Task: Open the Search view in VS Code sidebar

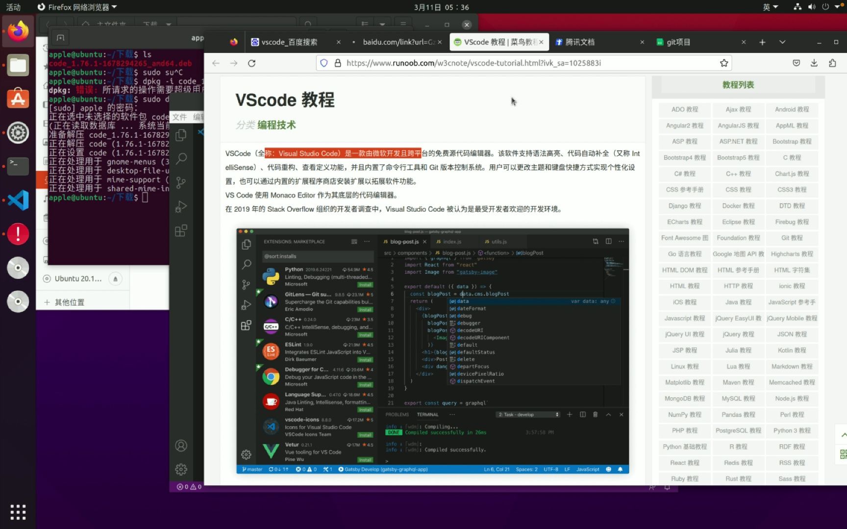Action: [x=181, y=159]
